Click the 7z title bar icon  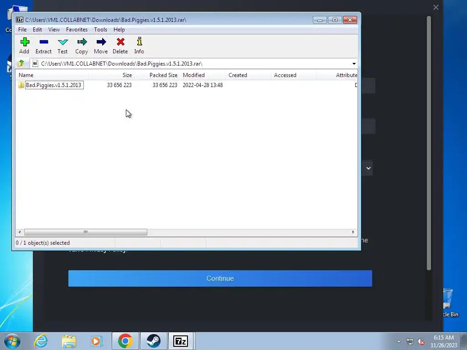point(20,20)
